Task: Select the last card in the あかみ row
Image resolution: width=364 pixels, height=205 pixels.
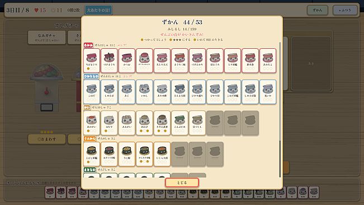Action: pyautogui.click(x=268, y=60)
